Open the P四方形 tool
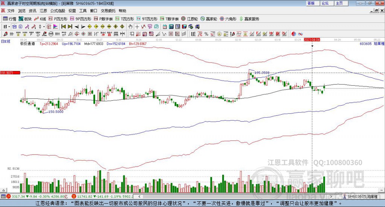 tap(58, 19)
